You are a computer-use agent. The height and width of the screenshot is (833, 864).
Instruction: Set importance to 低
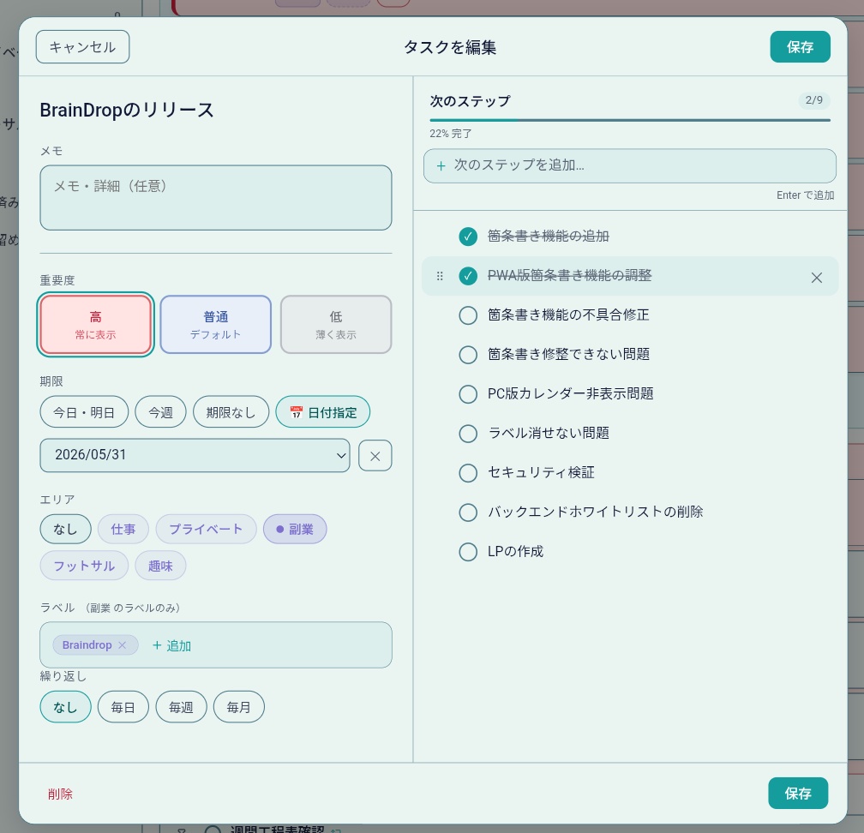[336, 325]
